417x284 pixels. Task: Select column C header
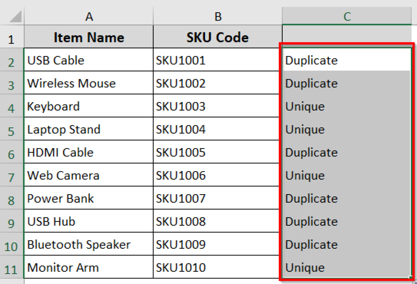[x=347, y=16]
